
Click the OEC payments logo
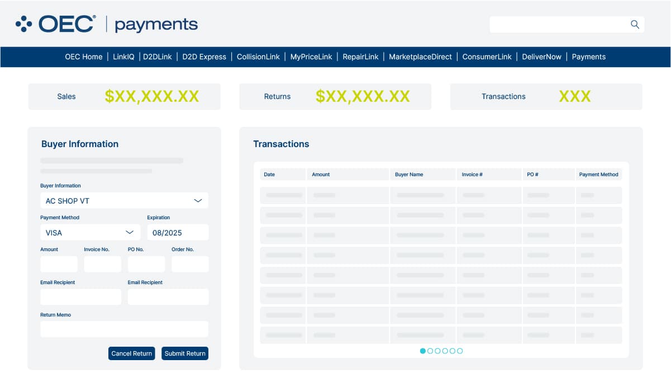coord(107,24)
